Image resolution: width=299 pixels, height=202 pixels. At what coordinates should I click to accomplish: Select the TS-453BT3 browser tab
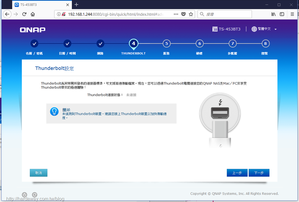(x=42, y=5)
